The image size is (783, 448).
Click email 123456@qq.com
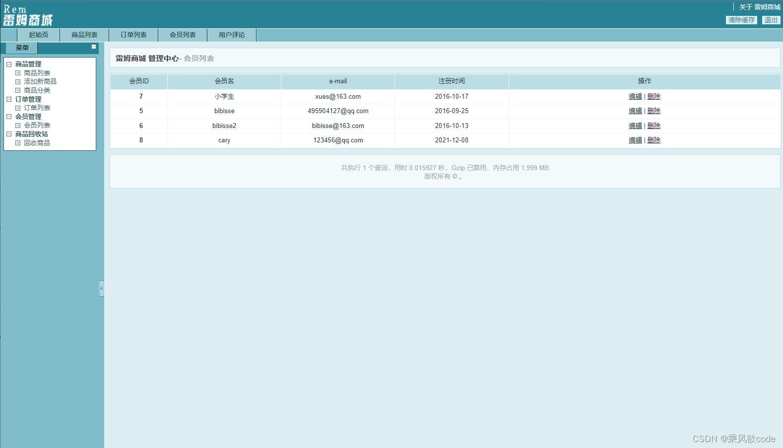338,140
